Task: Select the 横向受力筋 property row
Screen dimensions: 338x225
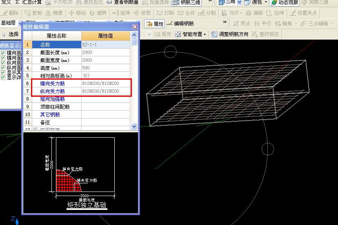Action: point(52,83)
